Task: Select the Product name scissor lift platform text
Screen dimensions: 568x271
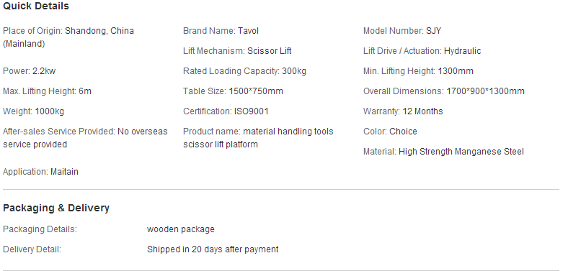Action: 258,138
